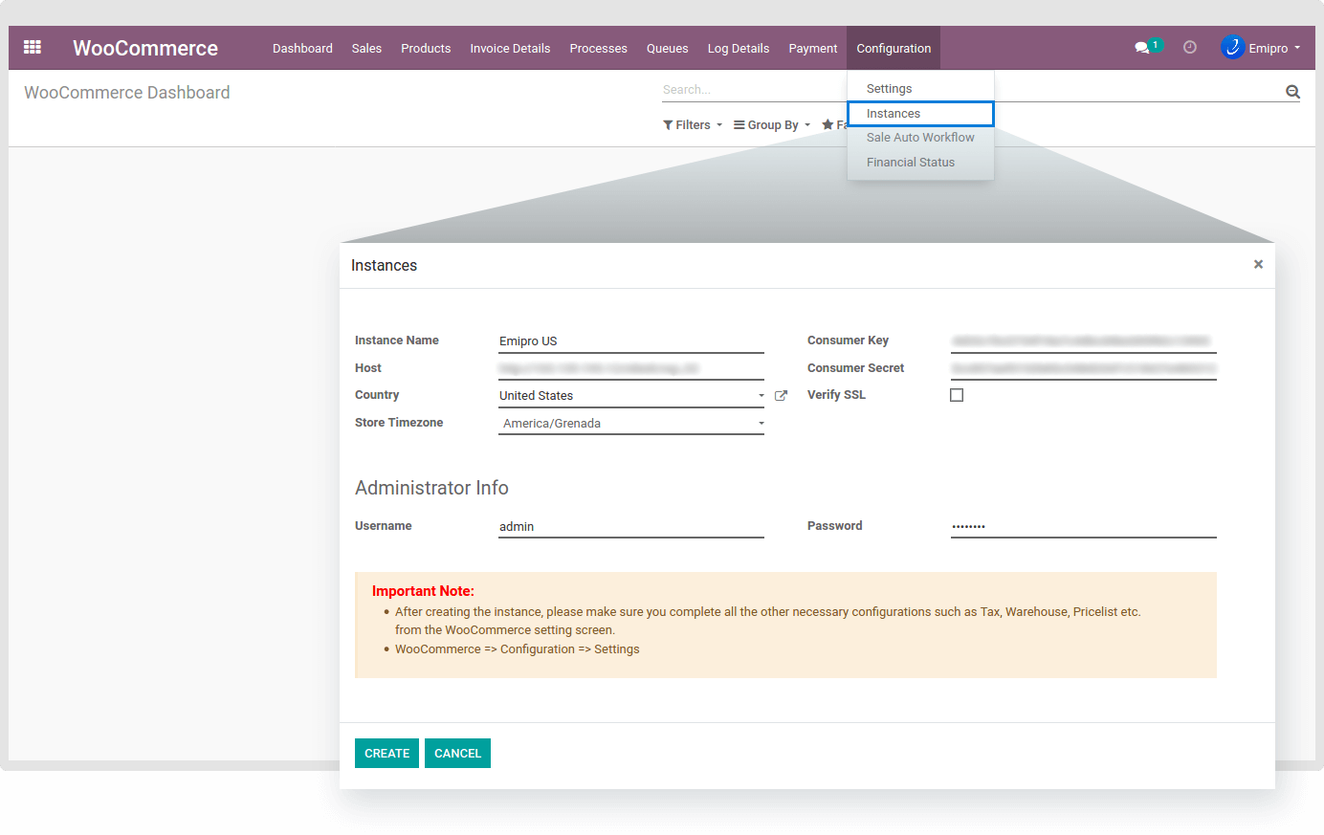Viewport: 1324px width, 835px height.
Task: Select Instances from Configuration menu
Action: [x=920, y=113]
